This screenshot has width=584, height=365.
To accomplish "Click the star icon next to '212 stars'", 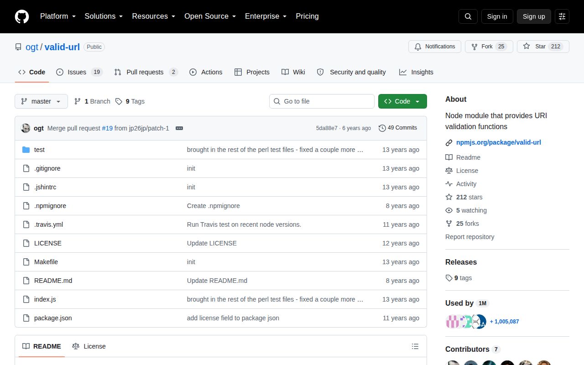I will [449, 197].
